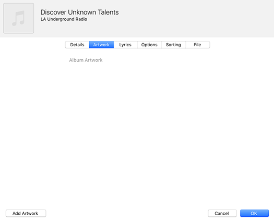Image resolution: width=274 pixels, height=222 pixels.
Task: Switch to the Sorting tab
Action: (173, 45)
